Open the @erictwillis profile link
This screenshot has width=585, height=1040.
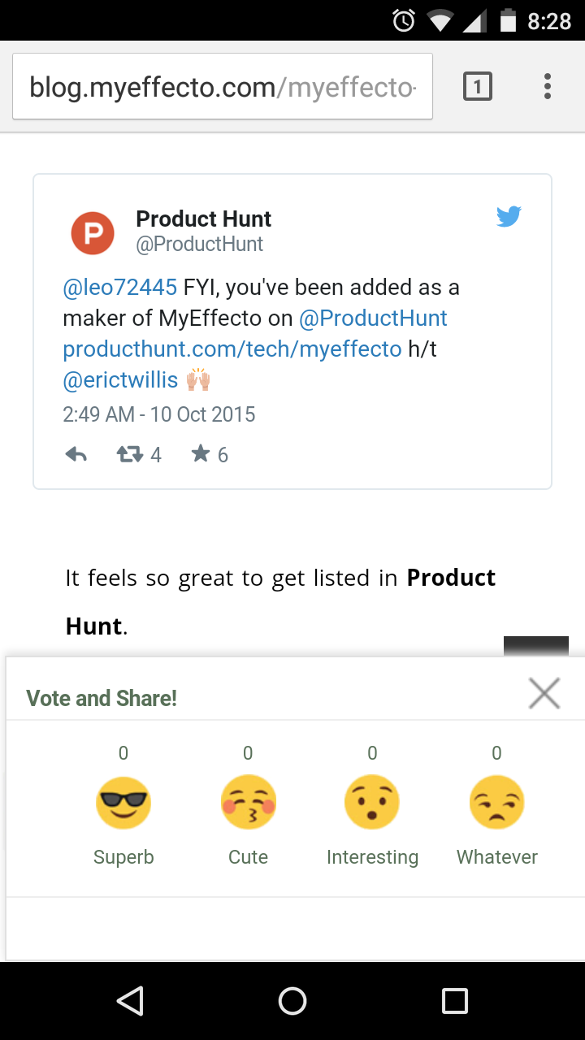tap(120, 380)
